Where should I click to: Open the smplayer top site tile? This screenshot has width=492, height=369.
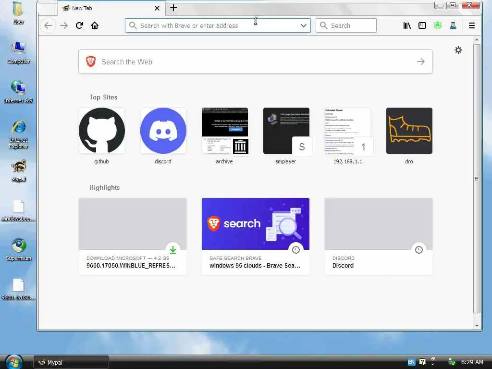[286, 136]
